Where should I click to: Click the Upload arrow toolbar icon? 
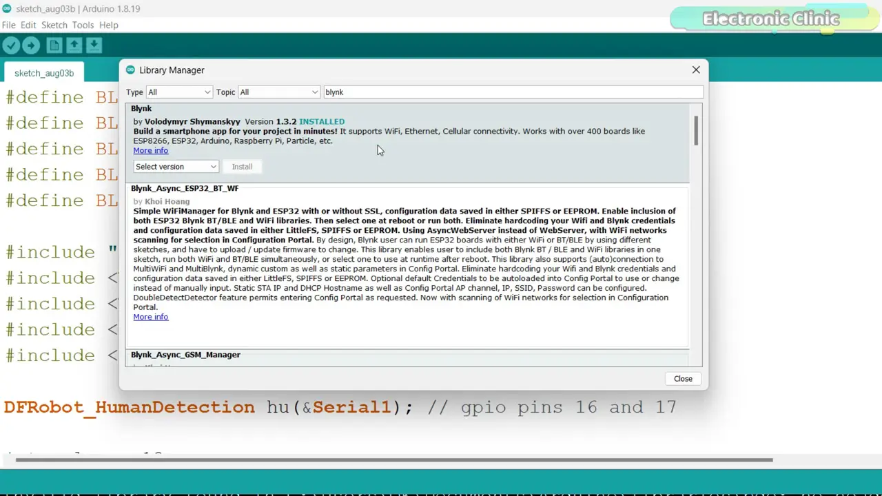31,45
